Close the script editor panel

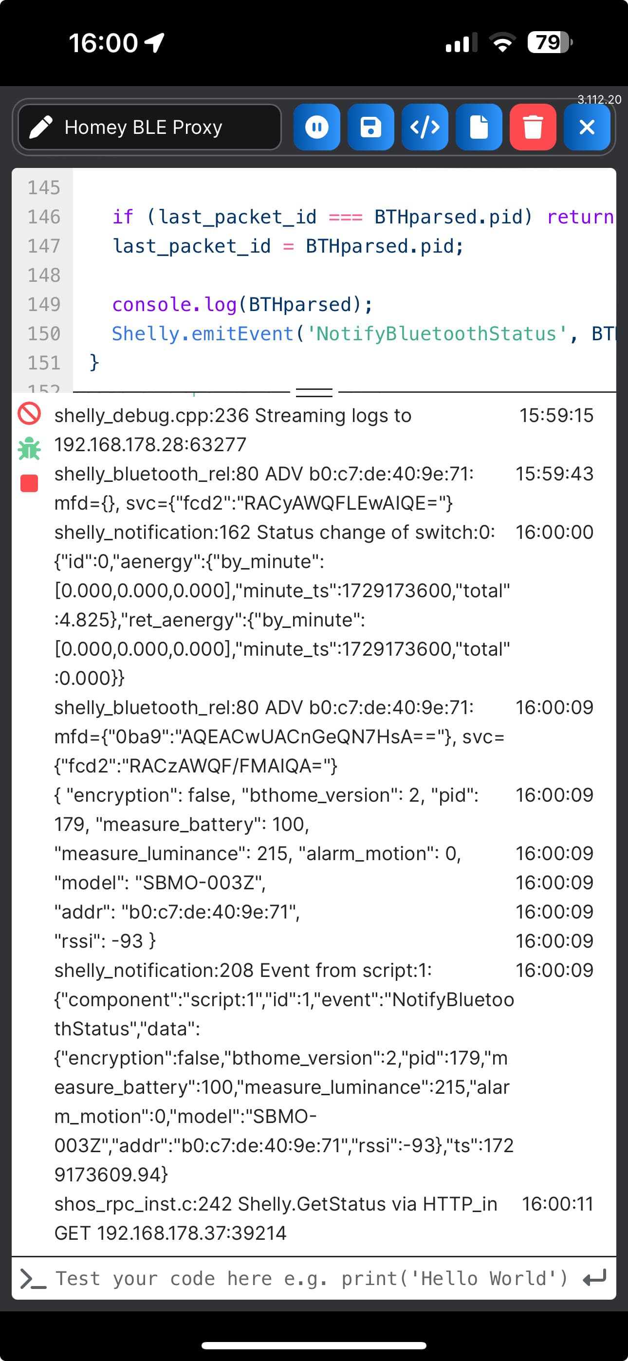pyautogui.click(x=587, y=128)
